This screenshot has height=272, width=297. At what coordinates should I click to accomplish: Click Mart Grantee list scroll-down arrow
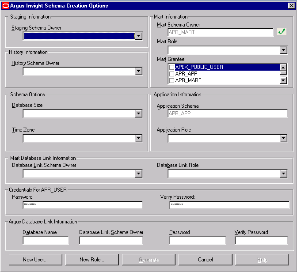[x=283, y=80]
